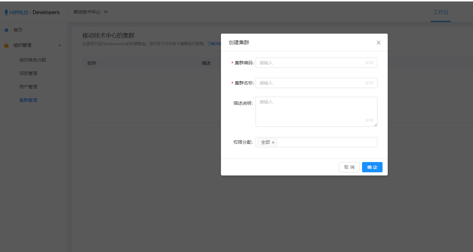Image resolution: width=473 pixels, height=252 pixels.
Task: Click the home icon beside 首页
Action: point(6,30)
